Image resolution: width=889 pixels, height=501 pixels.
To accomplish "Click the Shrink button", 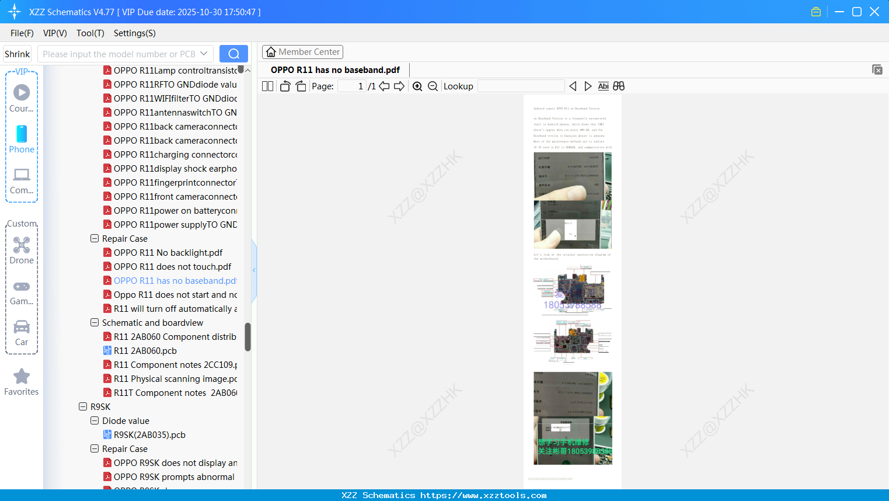I will click(17, 53).
